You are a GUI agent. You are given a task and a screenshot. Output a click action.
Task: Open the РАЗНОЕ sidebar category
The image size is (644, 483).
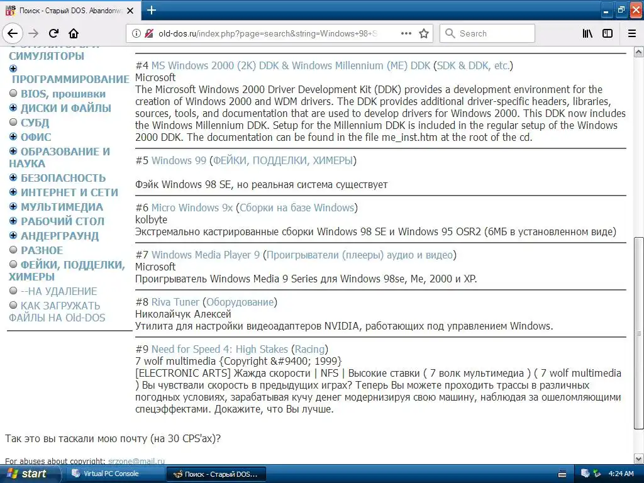tap(42, 250)
